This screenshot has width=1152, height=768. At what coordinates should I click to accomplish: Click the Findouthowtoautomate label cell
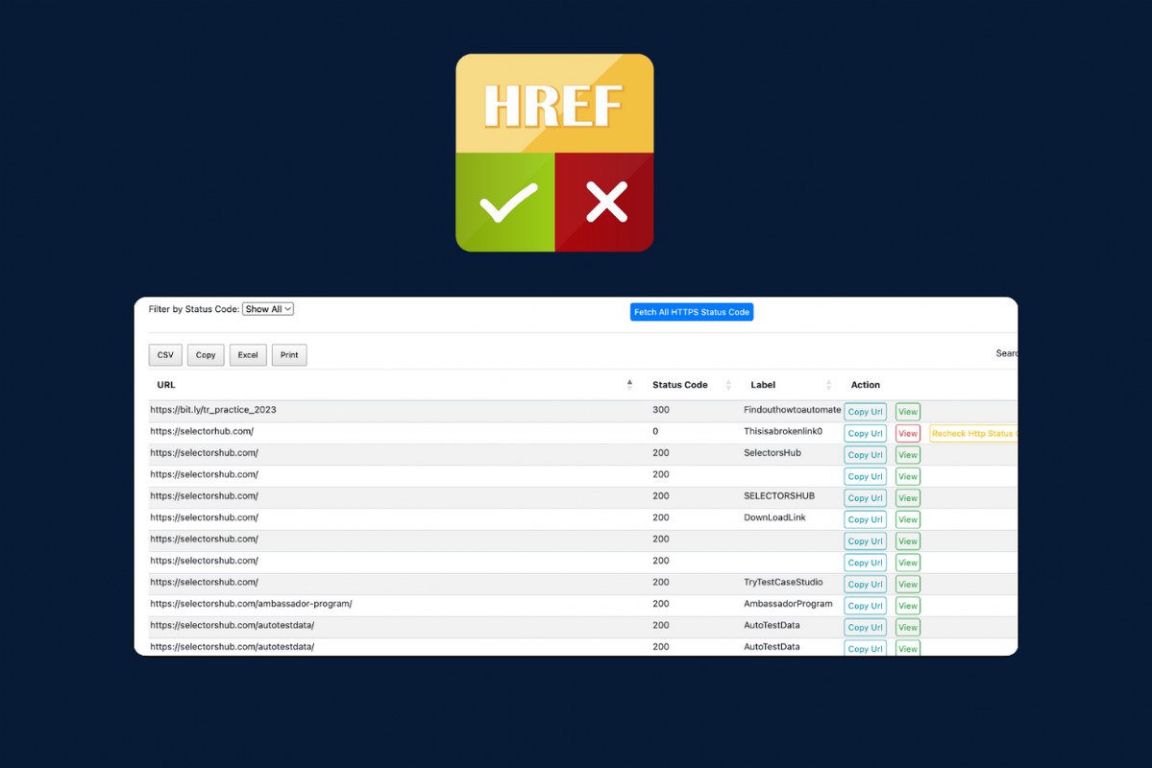pyautogui.click(x=792, y=410)
